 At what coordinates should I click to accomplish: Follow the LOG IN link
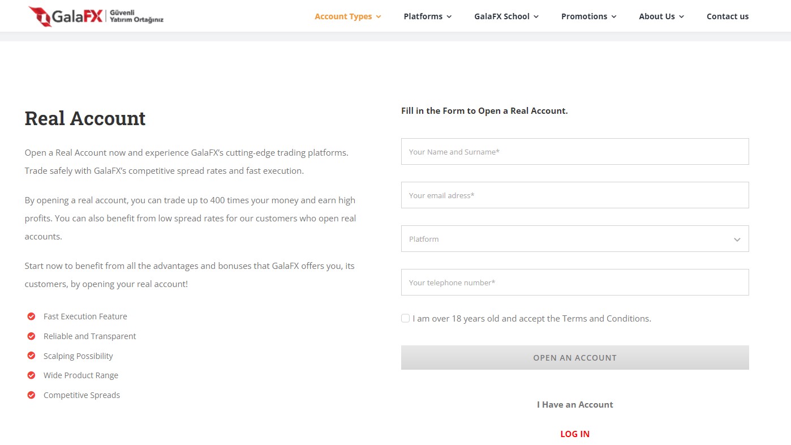point(575,434)
